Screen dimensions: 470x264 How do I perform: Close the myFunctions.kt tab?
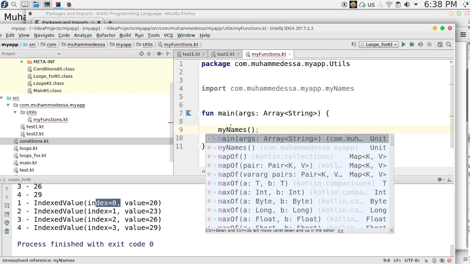pos(290,54)
